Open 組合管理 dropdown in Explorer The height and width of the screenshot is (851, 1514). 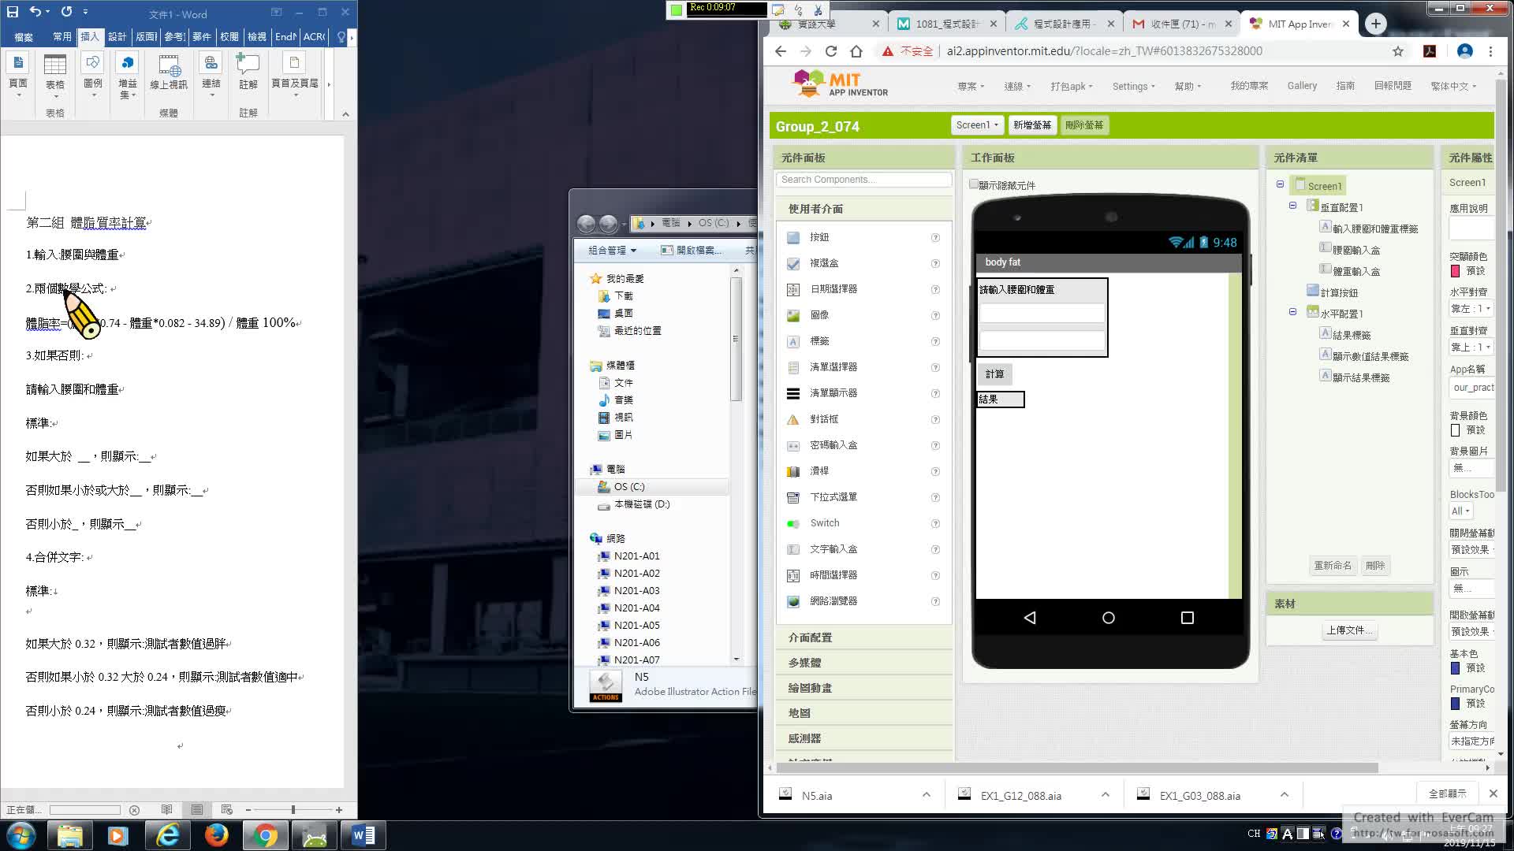(x=612, y=251)
